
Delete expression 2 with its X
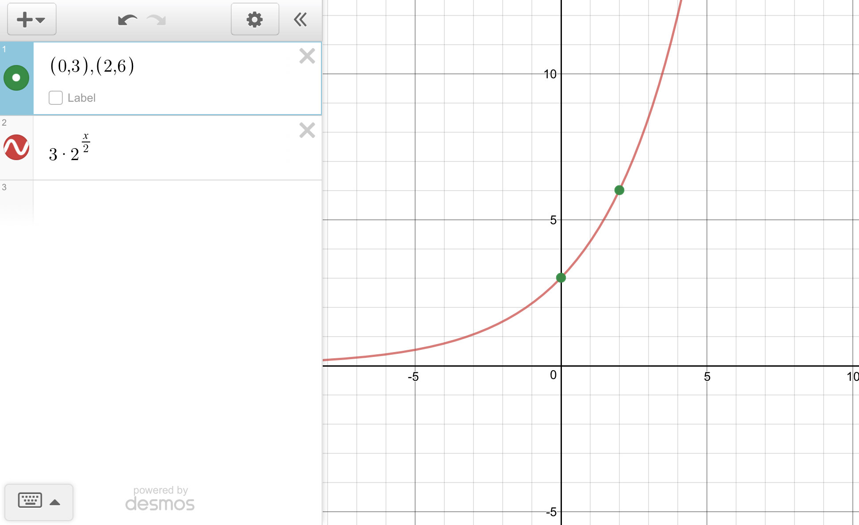coord(307,130)
